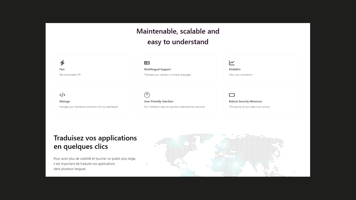Select the "Multilingual Support" card title
The width and height of the screenshot is (356, 200).
(157, 69)
